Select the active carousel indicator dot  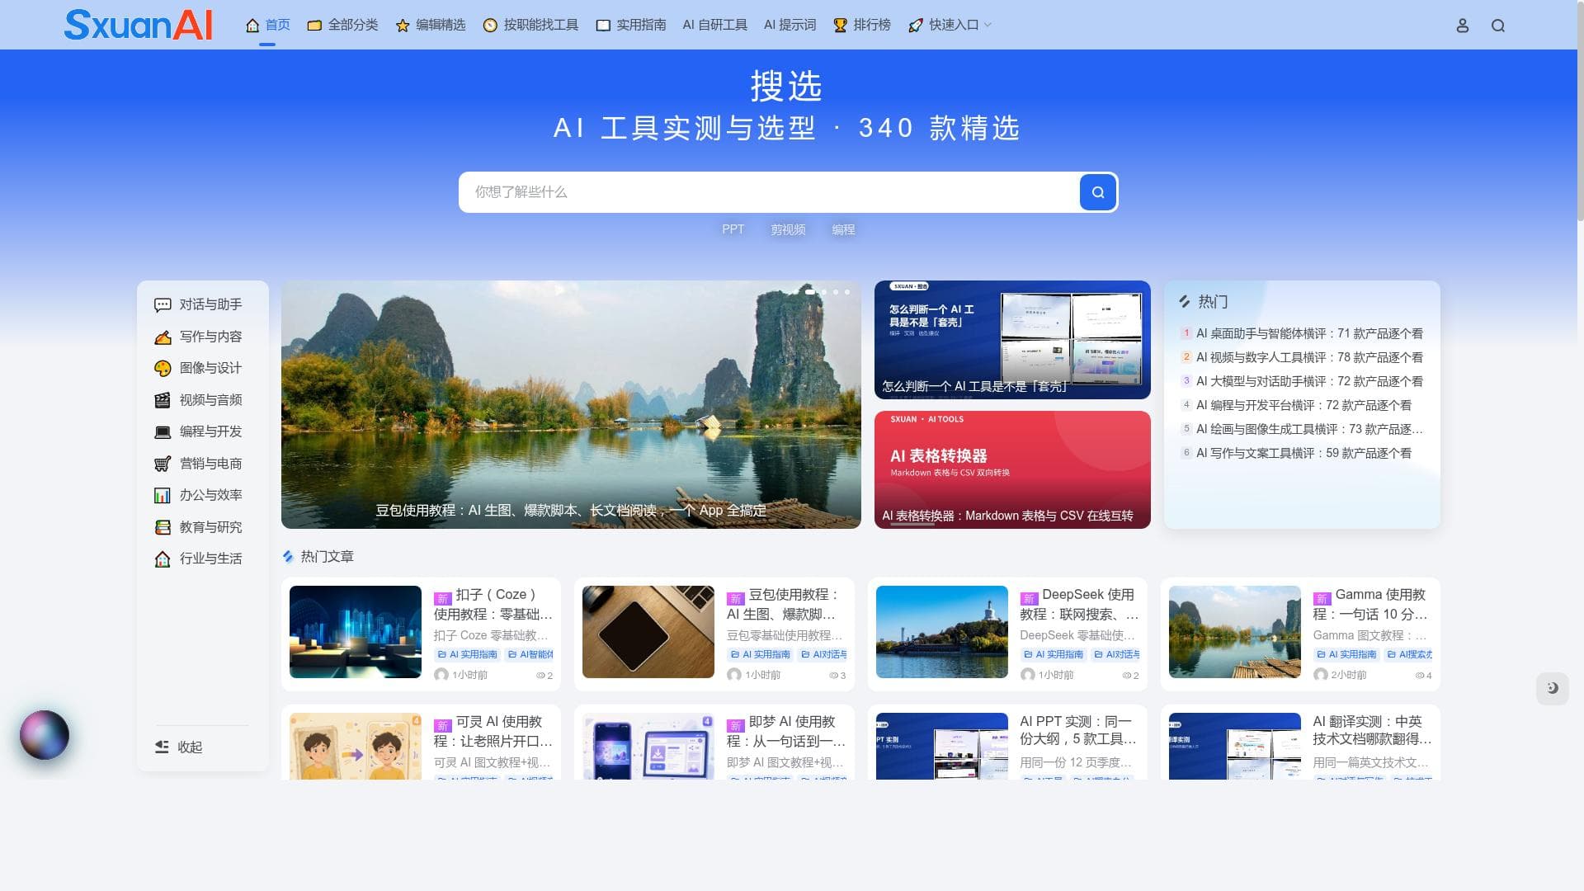pyautogui.click(x=810, y=292)
